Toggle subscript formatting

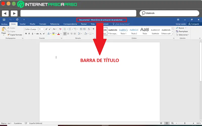pos(41,34)
